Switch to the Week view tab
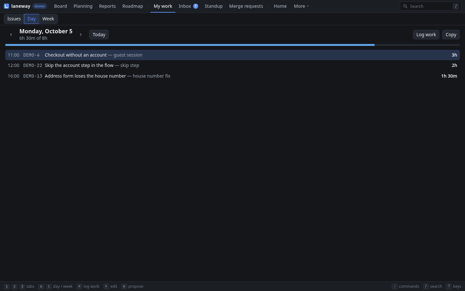465x291 pixels. point(48,19)
